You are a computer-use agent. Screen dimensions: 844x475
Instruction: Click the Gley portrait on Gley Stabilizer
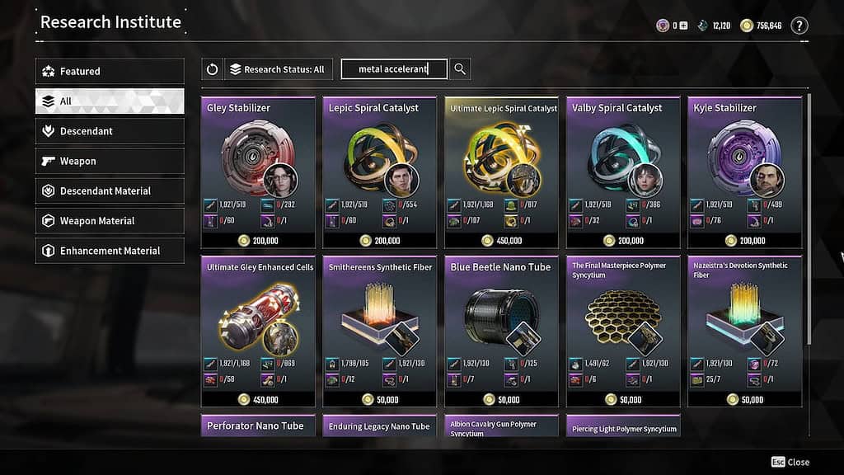[x=280, y=181]
